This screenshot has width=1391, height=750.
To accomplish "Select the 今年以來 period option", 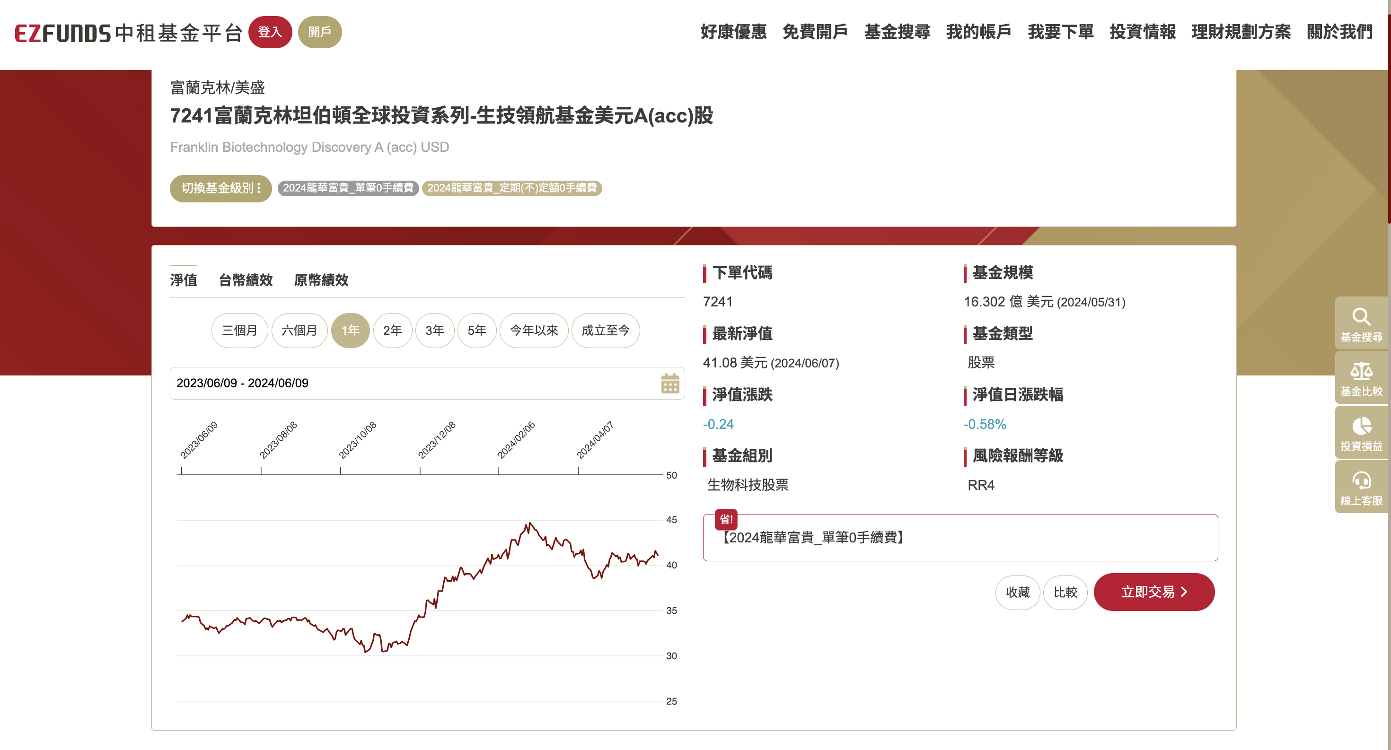I will point(534,331).
